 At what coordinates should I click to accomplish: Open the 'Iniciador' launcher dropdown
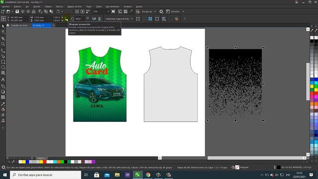tap(183, 11)
